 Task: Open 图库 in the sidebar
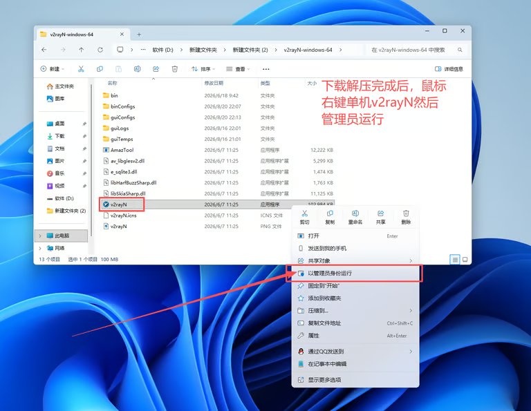click(x=55, y=99)
